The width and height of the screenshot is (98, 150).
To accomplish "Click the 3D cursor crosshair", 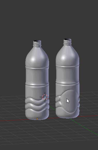I will [45, 97].
